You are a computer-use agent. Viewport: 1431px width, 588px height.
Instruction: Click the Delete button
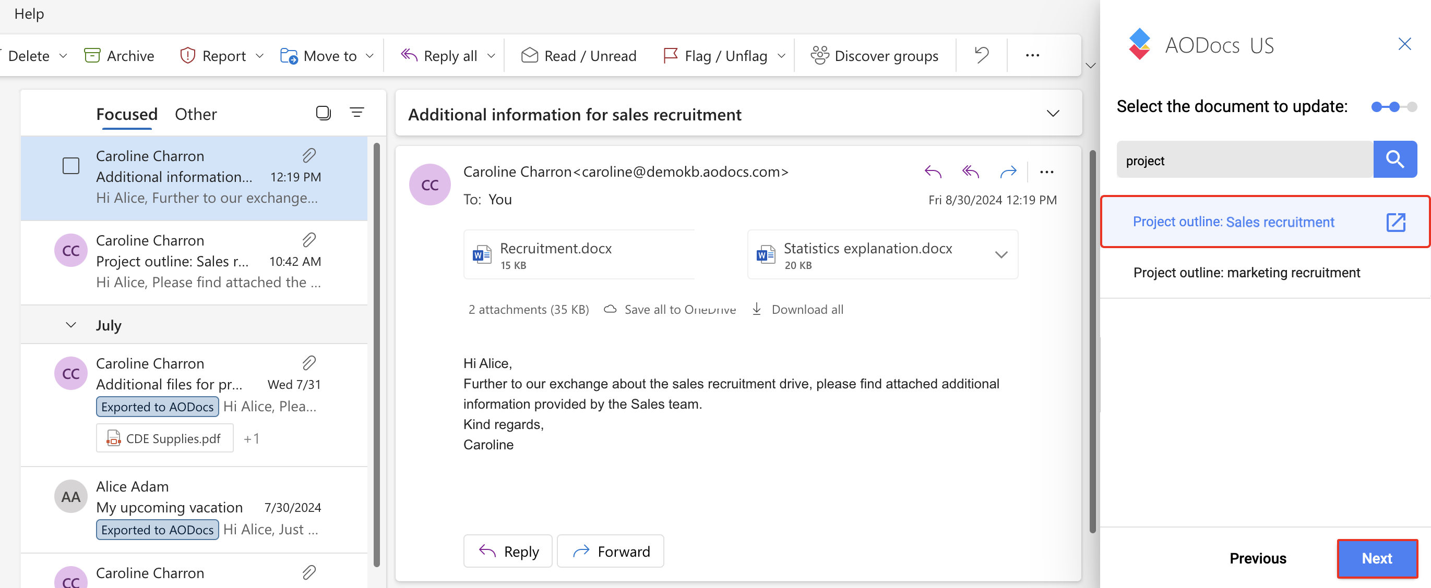coord(28,55)
